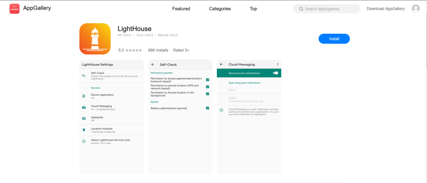The image size is (427, 183).
Task: Click the 5.0 rating value
Action: click(121, 50)
